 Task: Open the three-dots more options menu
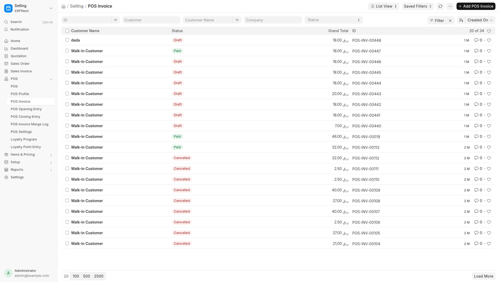point(450,6)
